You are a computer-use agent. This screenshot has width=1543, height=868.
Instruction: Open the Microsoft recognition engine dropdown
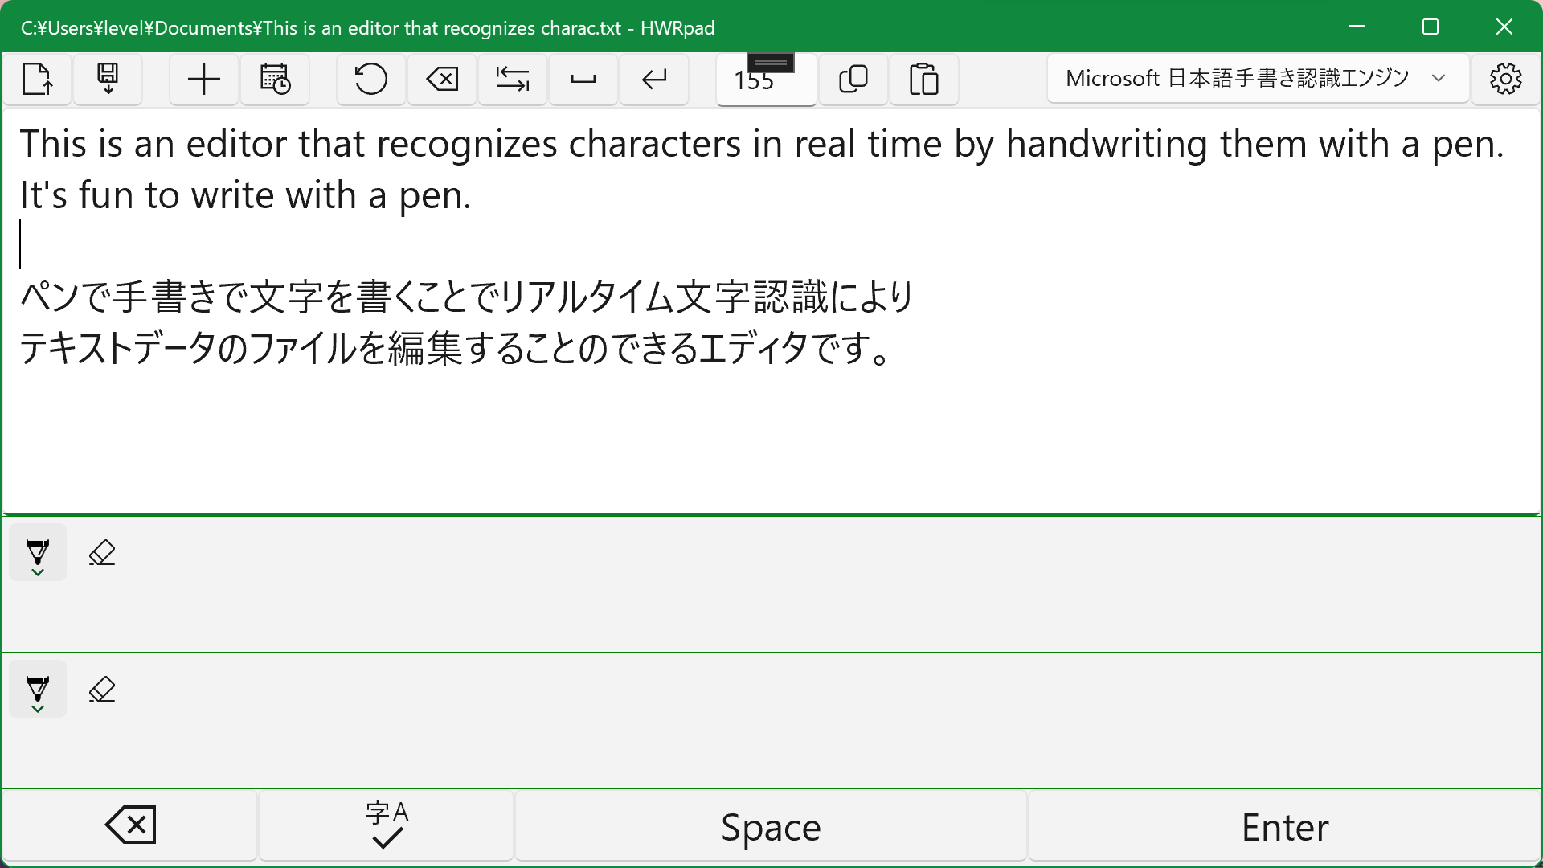point(1258,79)
